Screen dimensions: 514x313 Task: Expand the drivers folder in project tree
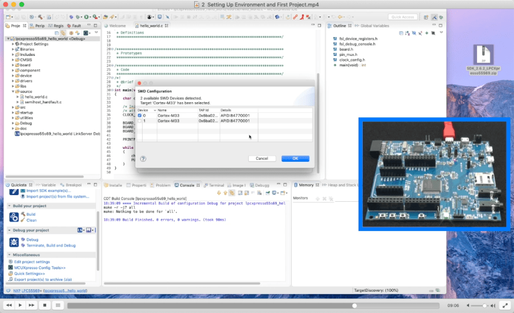(13, 81)
